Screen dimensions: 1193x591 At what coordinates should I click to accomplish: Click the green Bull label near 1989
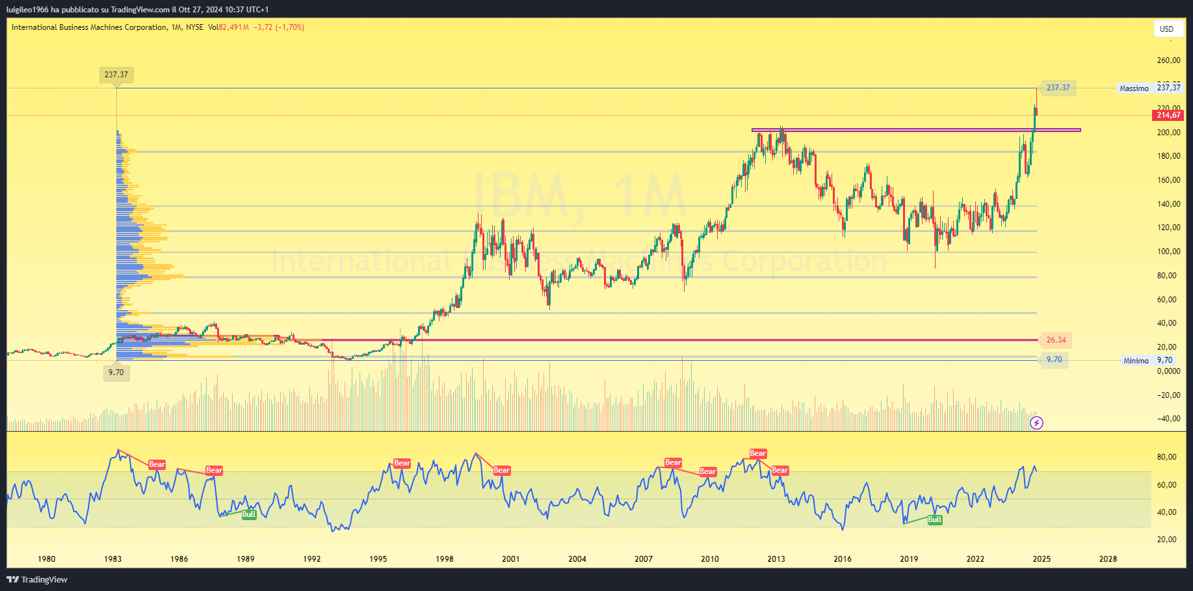pos(249,514)
